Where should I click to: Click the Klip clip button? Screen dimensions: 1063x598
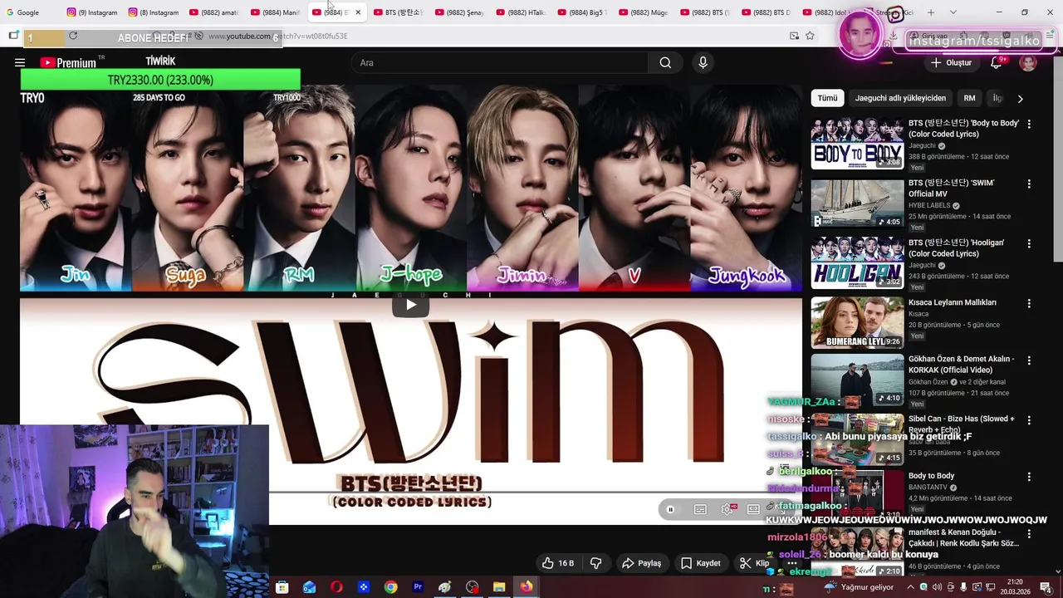tap(754, 563)
